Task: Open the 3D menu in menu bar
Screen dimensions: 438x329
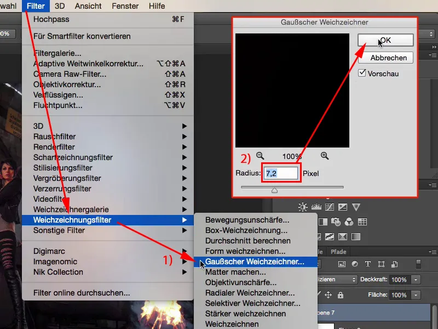Action: (x=60, y=6)
